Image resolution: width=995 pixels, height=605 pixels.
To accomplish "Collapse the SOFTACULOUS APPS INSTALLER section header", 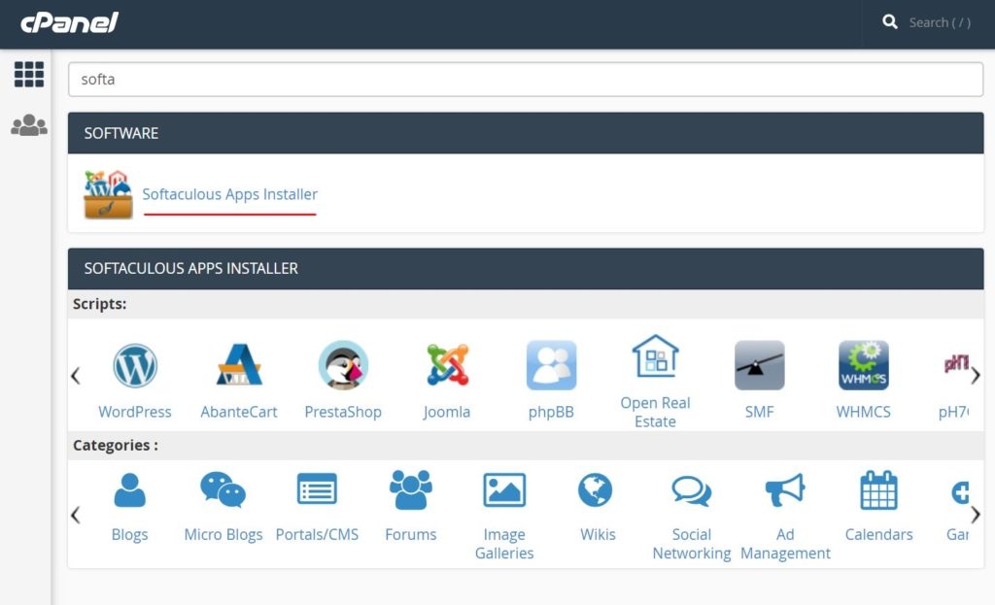I will 526,268.
